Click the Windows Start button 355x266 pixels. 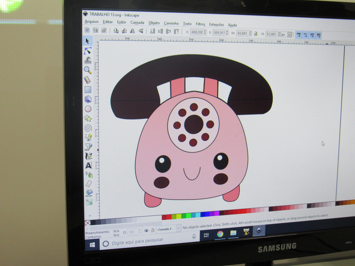[92, 244]
